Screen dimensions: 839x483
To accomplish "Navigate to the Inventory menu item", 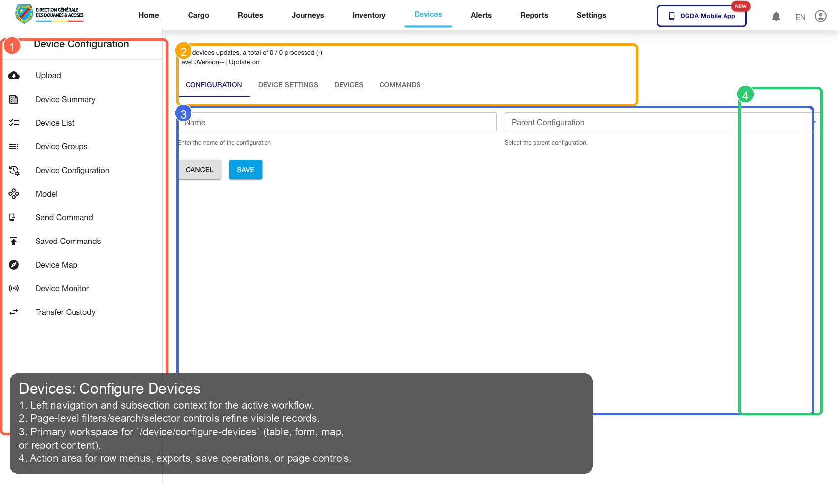I will click(x=369, y=15).
